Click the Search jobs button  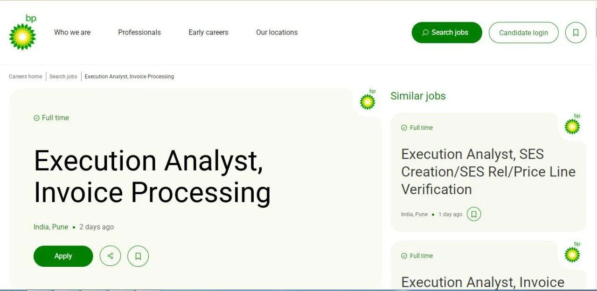point(446,33)
